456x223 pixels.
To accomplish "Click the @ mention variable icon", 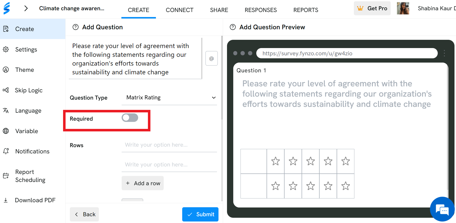I will pyautogui.click(x=211, y=58).
